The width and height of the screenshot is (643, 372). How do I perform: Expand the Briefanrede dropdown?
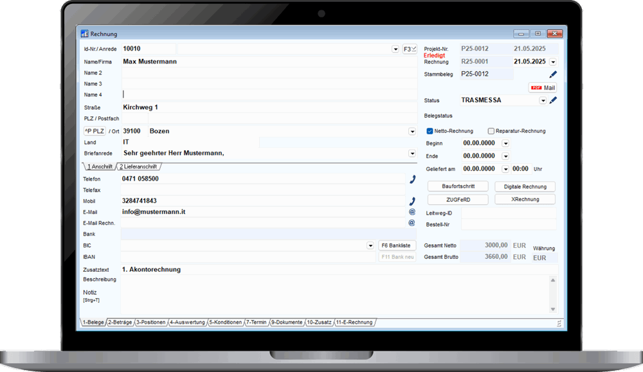coord(412,154)
